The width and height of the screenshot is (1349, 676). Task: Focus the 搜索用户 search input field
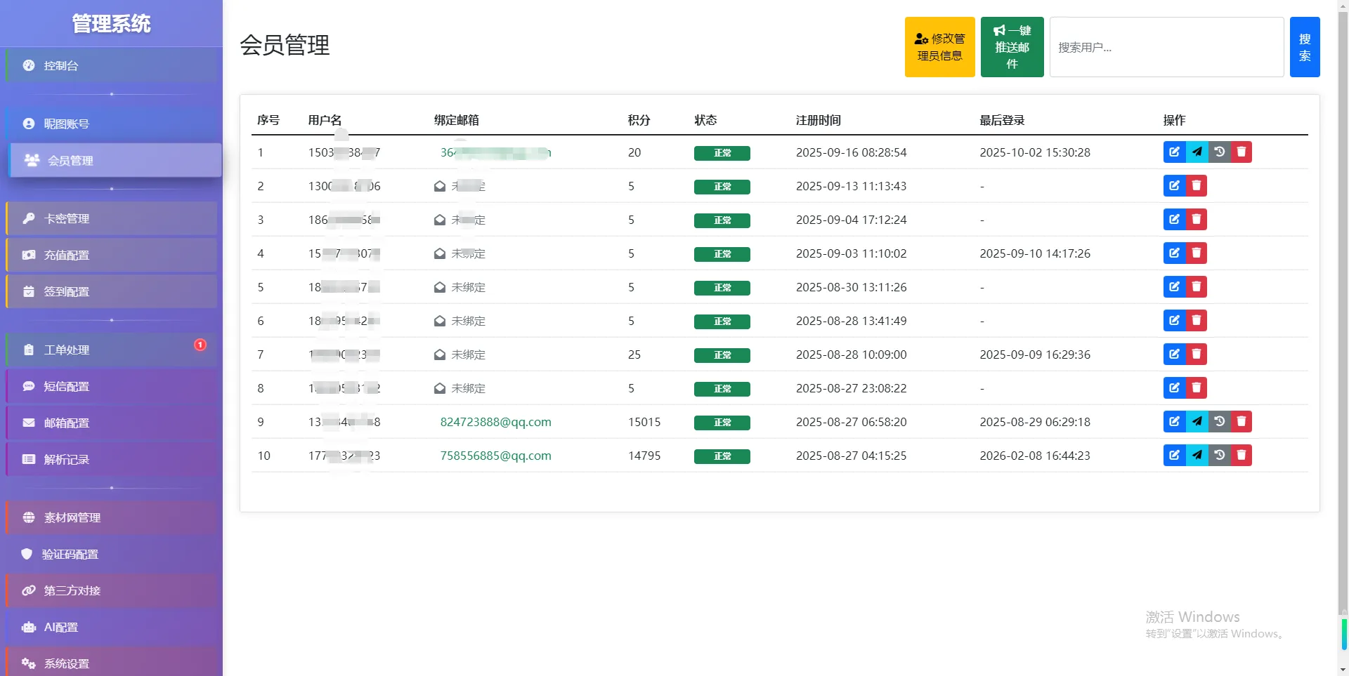pyautogui.click(x=1166, y=47)
